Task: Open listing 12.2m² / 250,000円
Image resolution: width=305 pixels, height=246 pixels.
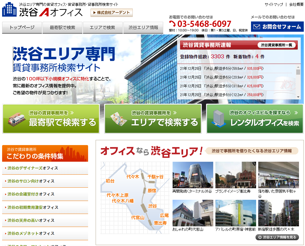Action: 222,95
